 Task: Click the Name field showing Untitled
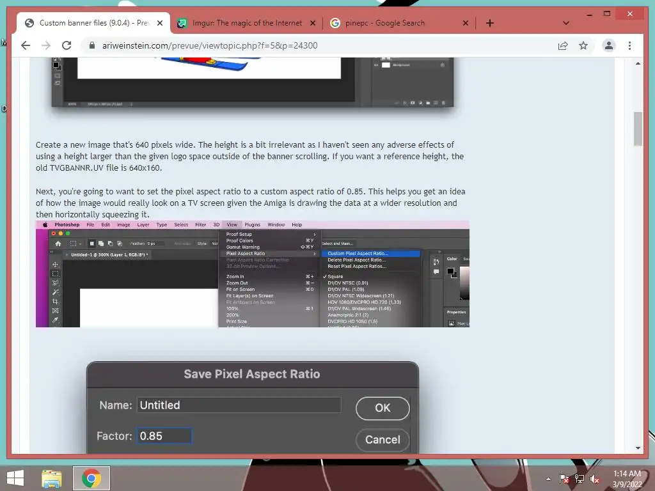coord(239,405)
